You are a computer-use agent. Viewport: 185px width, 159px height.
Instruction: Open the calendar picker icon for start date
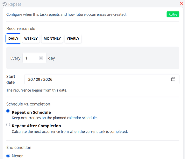[x=173, y=79]
